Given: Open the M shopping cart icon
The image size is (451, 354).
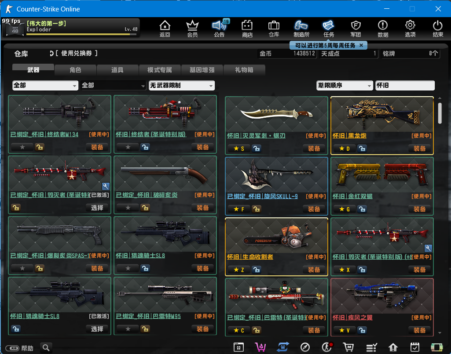Looking at the screenshot, I should coord(348,347).
